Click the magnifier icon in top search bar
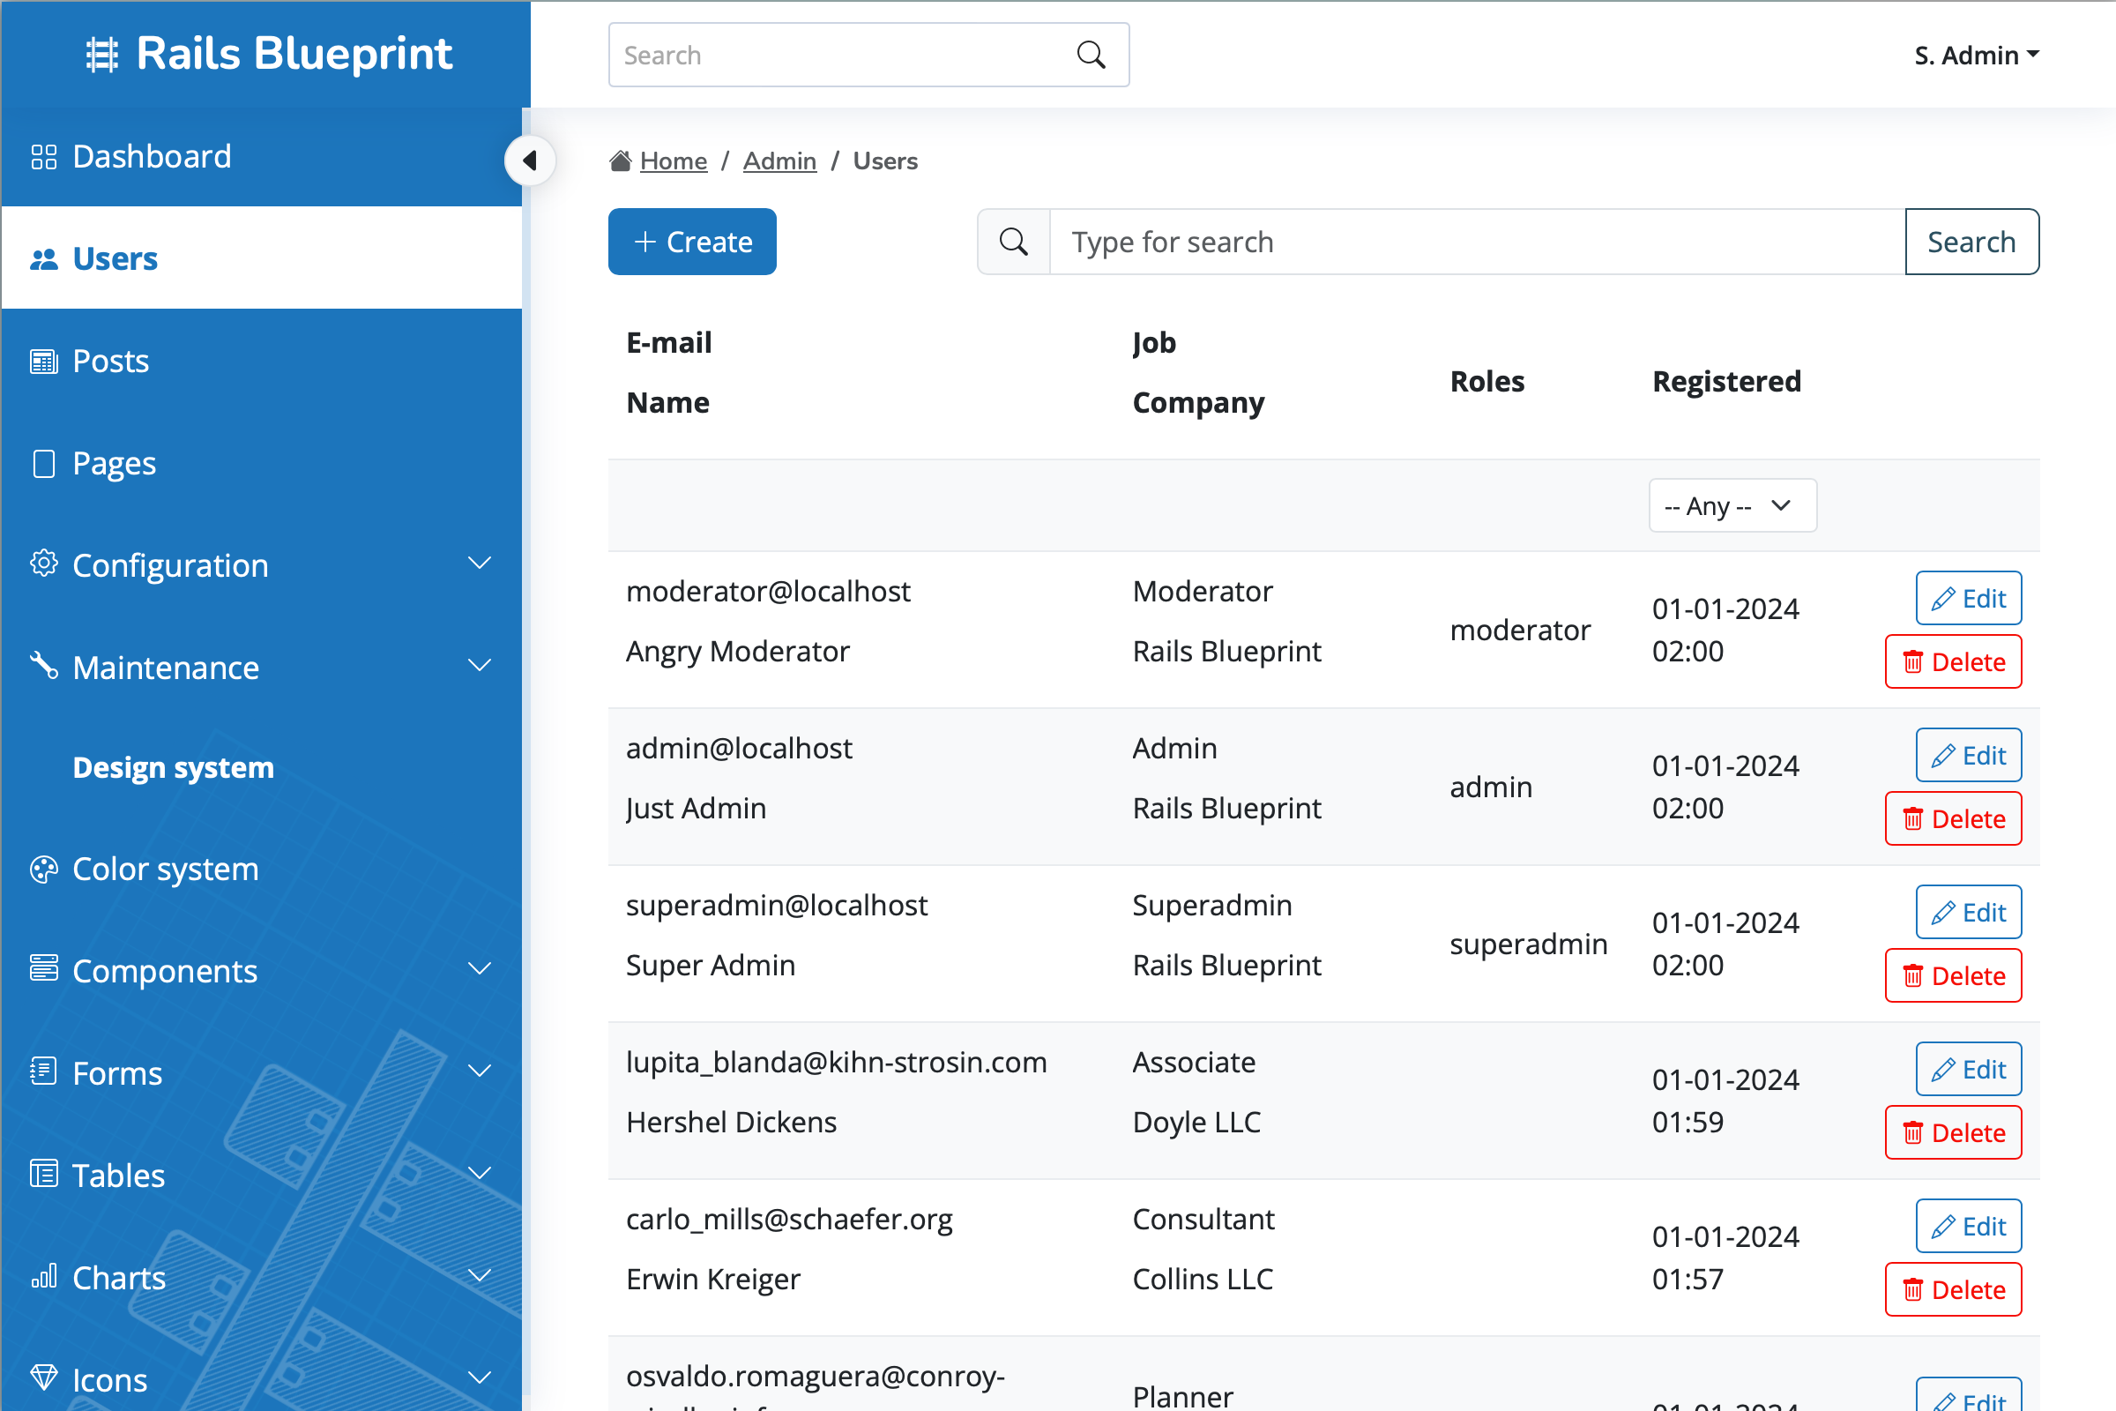 coord(1092,54)
